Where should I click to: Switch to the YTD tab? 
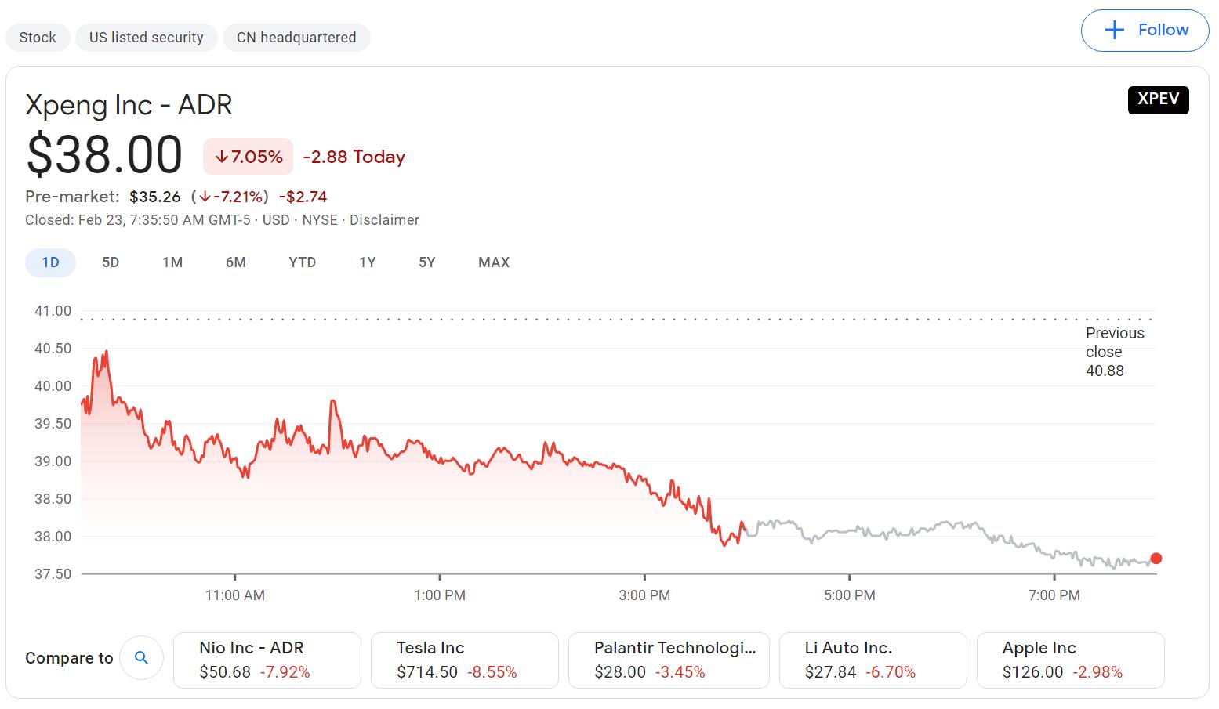point(302,262)
